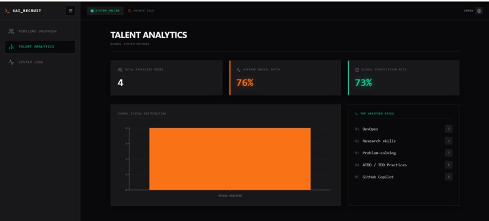Image resolution: width=489 pixels, height=221 pixels.
Task: Click the Review Required axis label
Action: [x=230, y=195]
